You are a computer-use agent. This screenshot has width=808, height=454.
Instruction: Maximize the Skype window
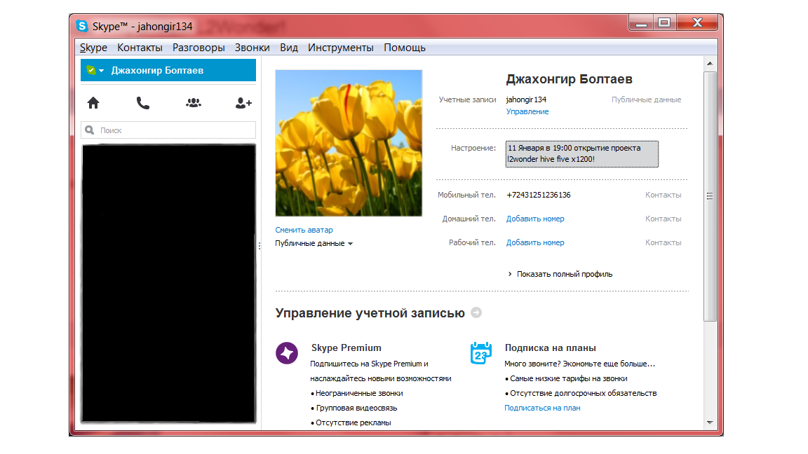[x=665, y=23]
